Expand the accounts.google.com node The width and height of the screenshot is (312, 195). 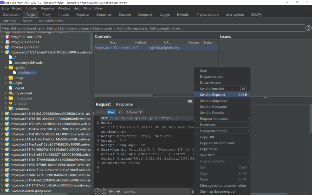[x=2, y=190]
